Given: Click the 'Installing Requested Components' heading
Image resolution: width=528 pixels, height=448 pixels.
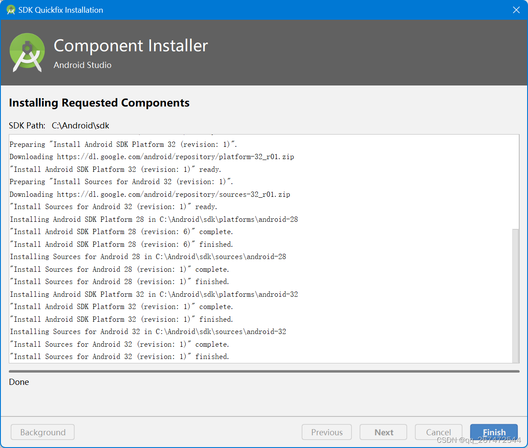Looking at the screenshot, I should (x=99, y=103).
